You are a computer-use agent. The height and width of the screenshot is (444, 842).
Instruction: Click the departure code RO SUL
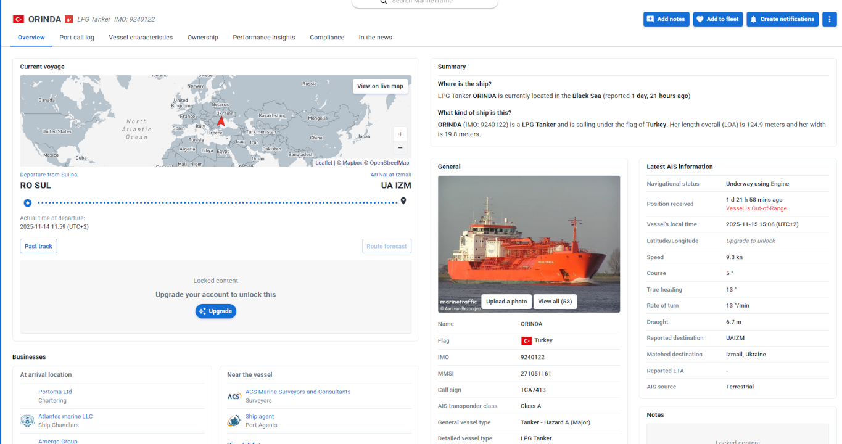pos(36,186)
